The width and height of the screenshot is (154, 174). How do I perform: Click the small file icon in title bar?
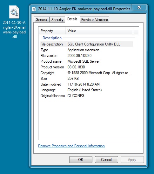(x=34, y=9)
